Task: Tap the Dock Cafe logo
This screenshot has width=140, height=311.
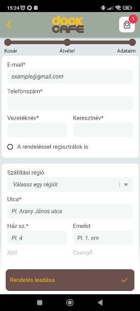Action: pyautogui.click(x=68, y=24)
